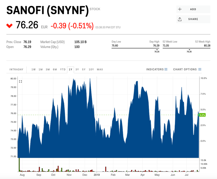Click the 52 Week Low value 71.05
This screenshot has height=179, width=217.
tap(166, 46)
